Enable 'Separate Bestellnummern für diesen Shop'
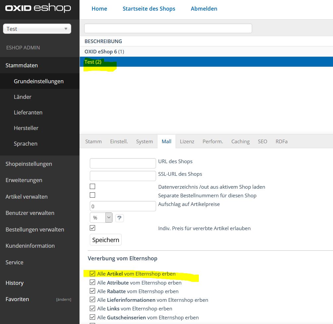This screenshot has height=324, width=333. [x=92, y=195]
